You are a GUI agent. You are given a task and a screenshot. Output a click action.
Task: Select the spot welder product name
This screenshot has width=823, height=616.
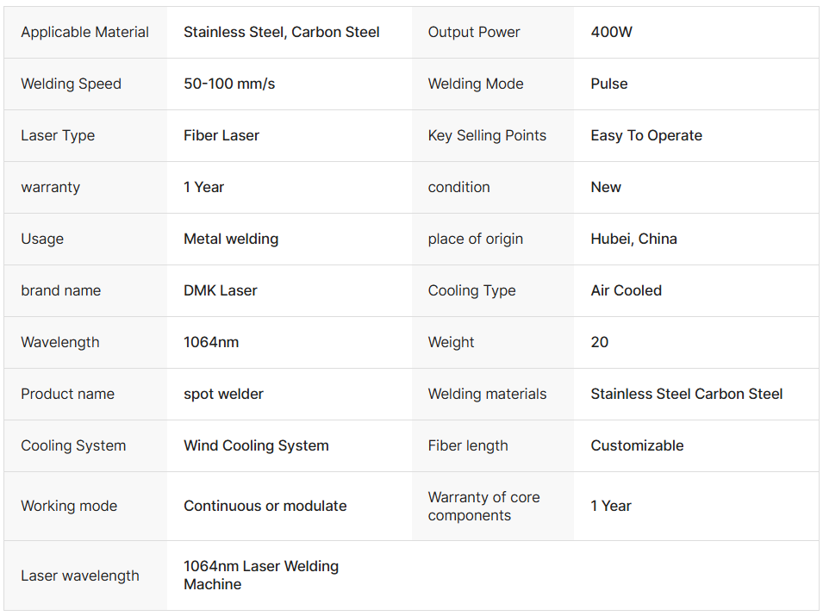coord(224,395)
